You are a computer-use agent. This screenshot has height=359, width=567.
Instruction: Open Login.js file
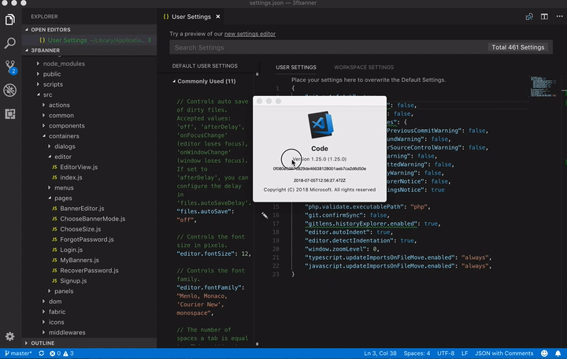pos(71,250)
